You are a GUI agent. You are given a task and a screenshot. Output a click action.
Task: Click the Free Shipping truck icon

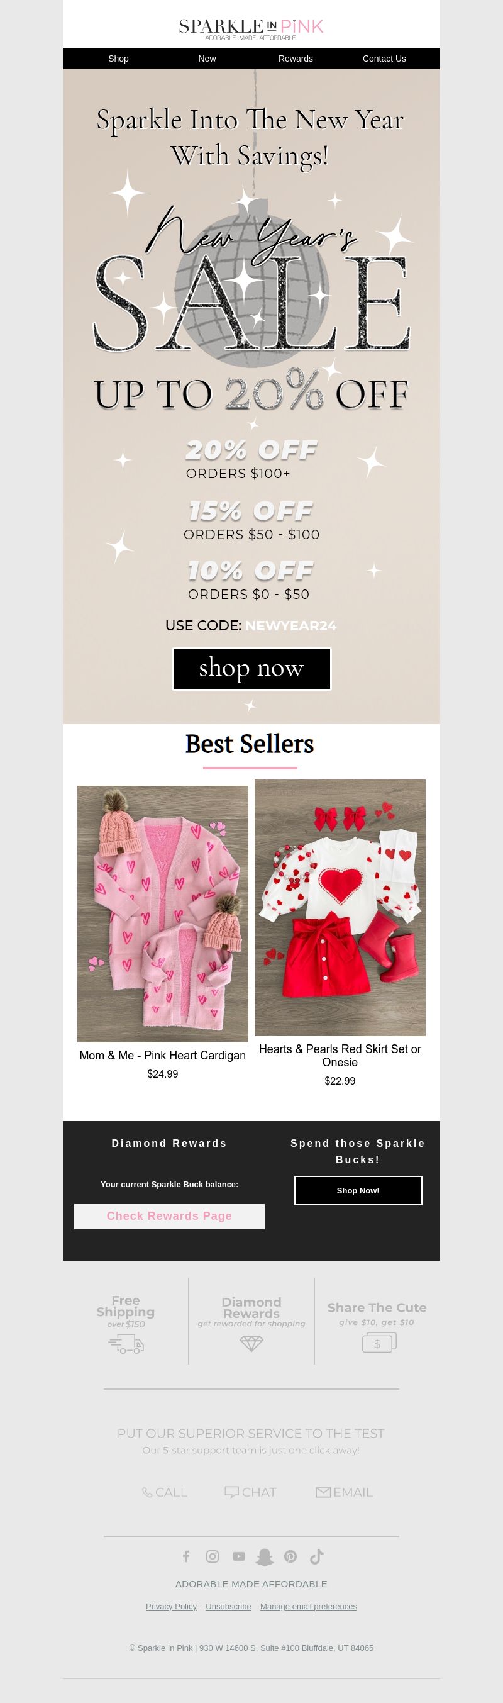(x=126, y=1343)
